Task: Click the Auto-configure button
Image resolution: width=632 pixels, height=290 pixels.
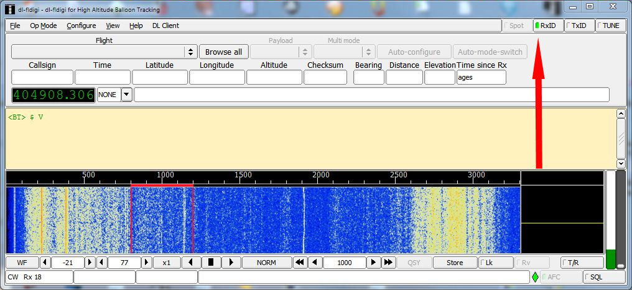Action: 414,52
